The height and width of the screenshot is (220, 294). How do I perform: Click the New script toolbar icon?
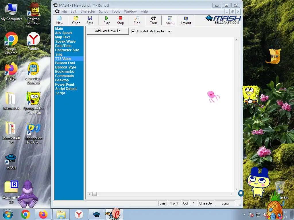click(60, 20)
